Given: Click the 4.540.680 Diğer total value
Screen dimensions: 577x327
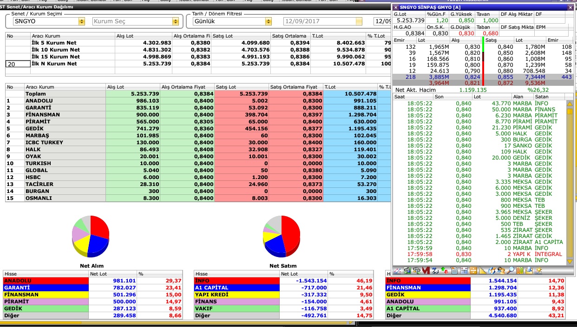Looking at the screenshot, I should click(x=502, y=315).
